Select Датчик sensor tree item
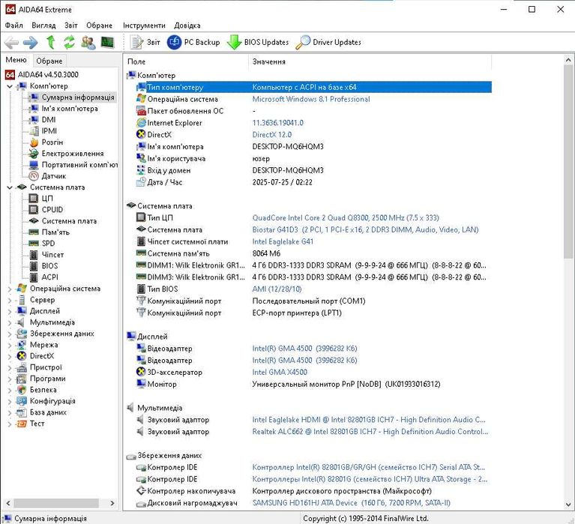Viewport: 575px width, 524px height. 48,176
